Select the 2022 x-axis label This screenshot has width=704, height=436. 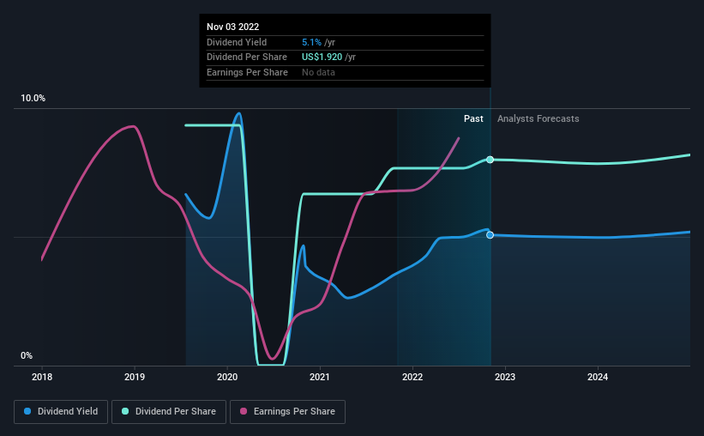pyautogui.click(x=412, y=377)
